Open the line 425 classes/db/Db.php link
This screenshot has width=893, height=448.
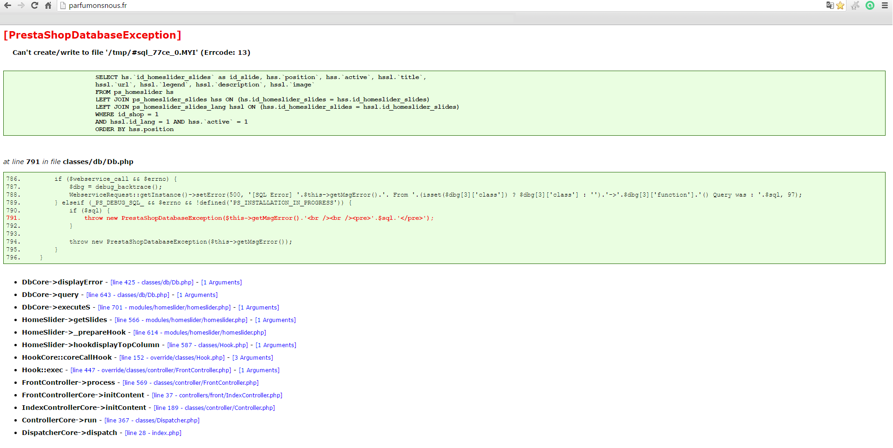152,283
